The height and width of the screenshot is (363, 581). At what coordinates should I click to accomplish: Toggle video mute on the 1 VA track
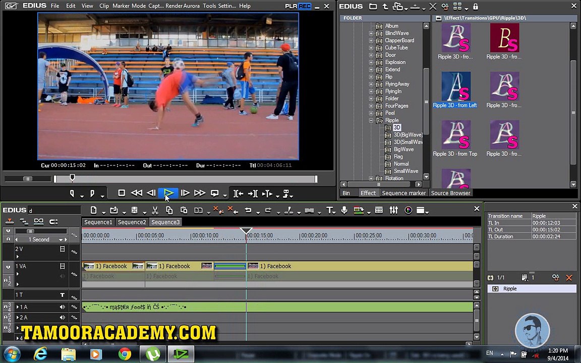click(x=62, y=266)
